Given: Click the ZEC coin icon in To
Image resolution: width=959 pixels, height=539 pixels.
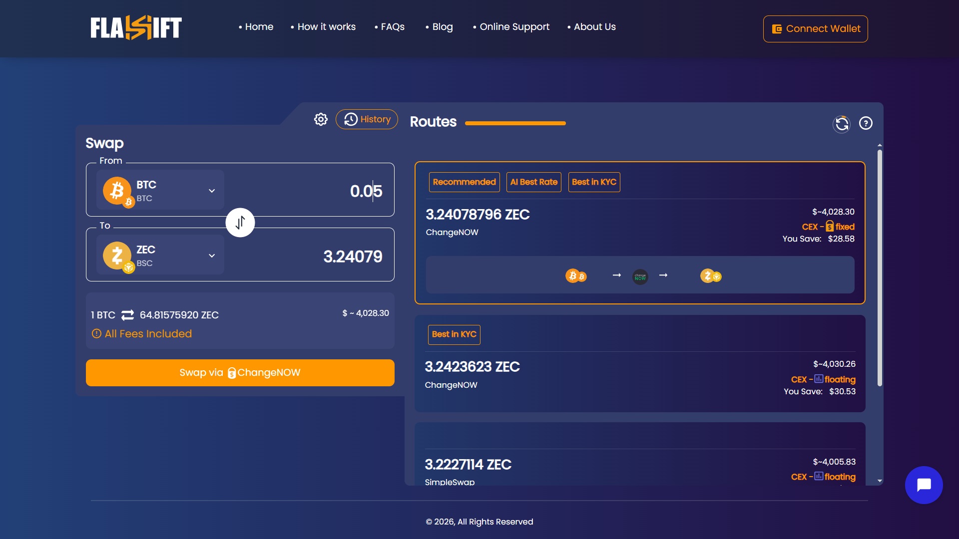Looking at the screenshot, I should [x=118, y=256].
